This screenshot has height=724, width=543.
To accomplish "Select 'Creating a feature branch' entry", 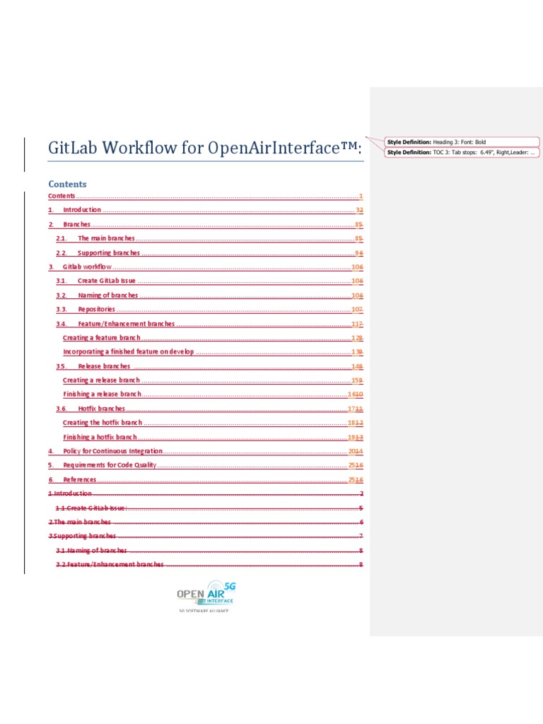I will coord(213,338).
